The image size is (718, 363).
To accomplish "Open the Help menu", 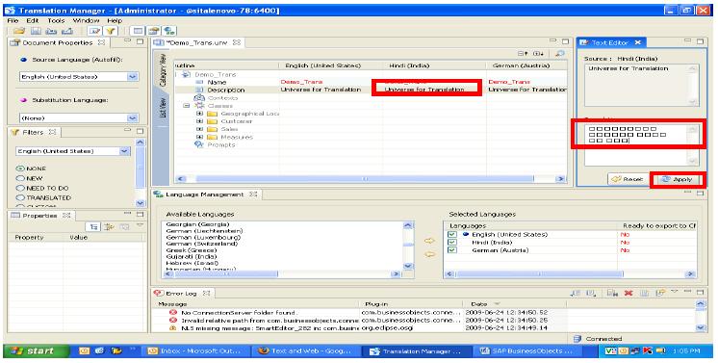I will pyautogui.click(x=115, y=20).
